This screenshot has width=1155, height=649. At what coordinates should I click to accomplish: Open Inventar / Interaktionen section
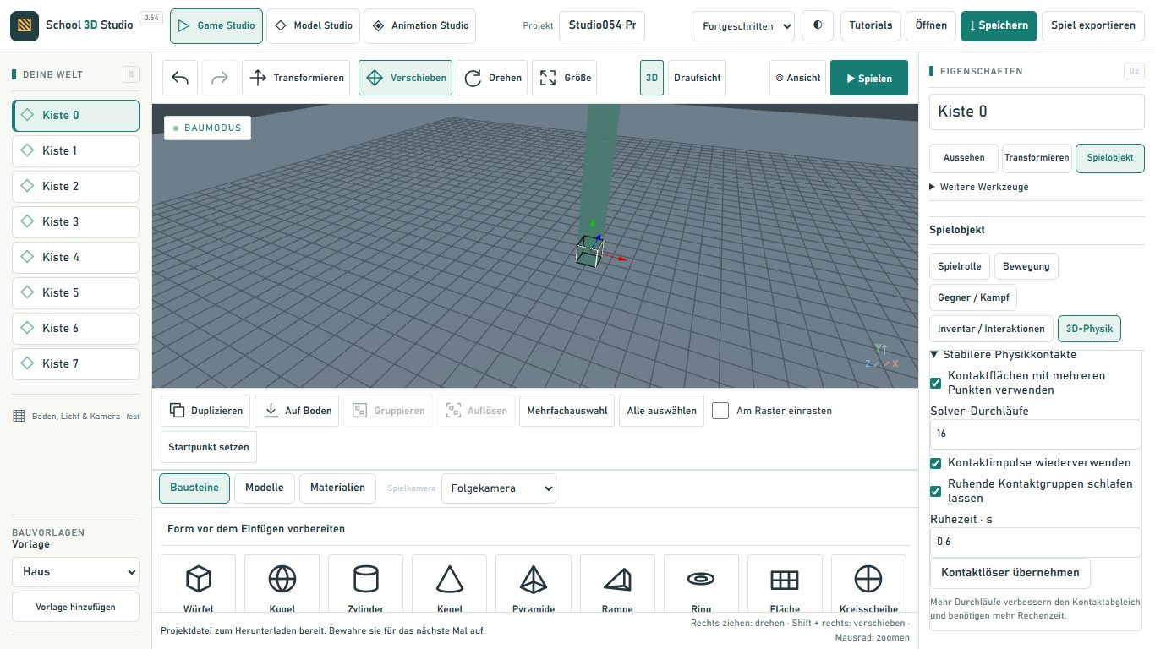[x=992, y=329]
